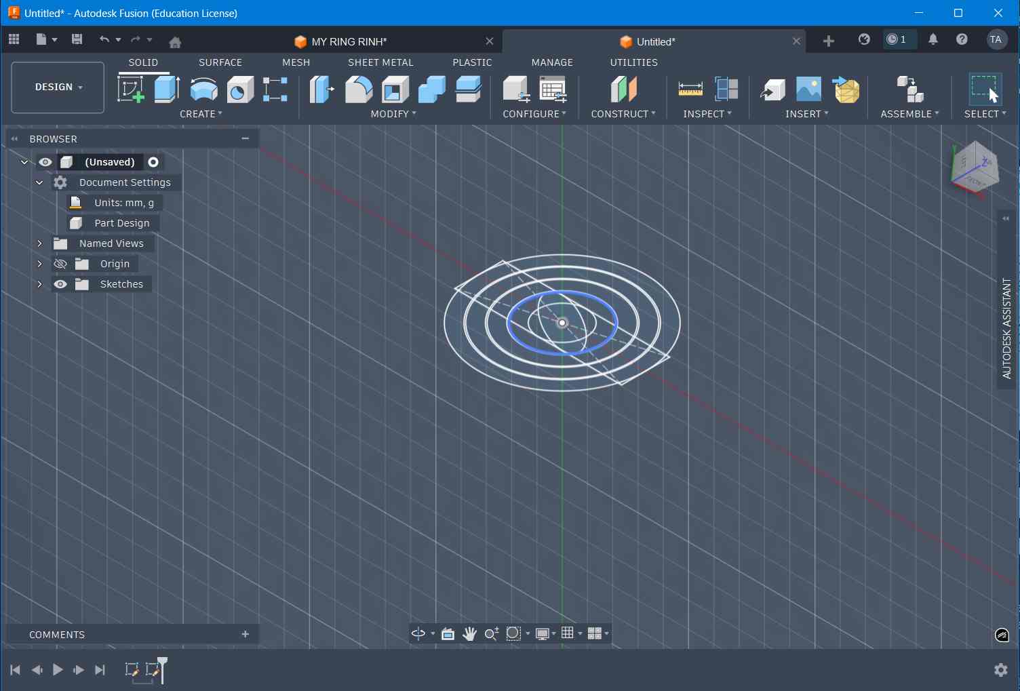1020x691 pixels.
Task: Open the Help question mark icon
Action: (962, 39)
